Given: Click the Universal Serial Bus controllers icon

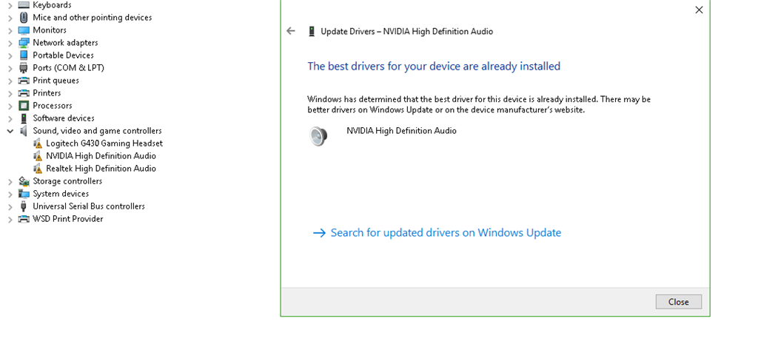Looking at the screenshot, I should coord(24,206).
